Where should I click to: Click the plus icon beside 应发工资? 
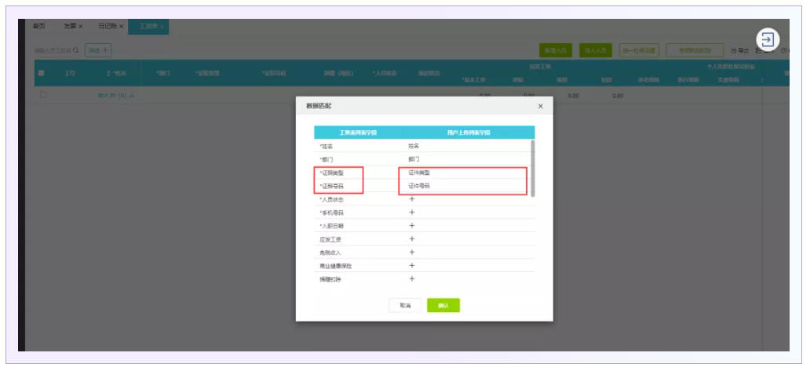pyautogui.click(x=411, y=239)
